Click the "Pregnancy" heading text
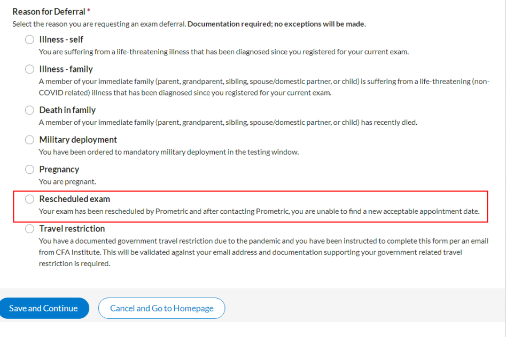Viewport: 506px width, 337px height. 59,170
